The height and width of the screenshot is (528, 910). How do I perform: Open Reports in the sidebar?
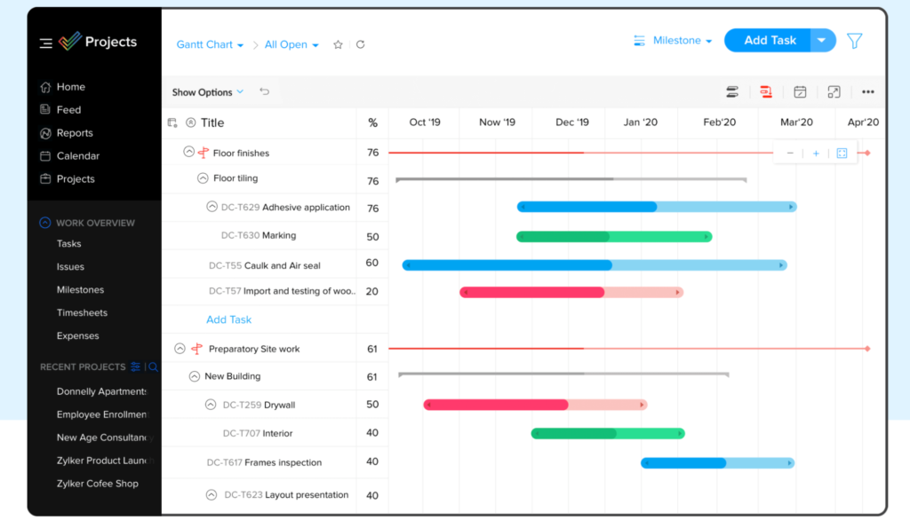[75, 133]
